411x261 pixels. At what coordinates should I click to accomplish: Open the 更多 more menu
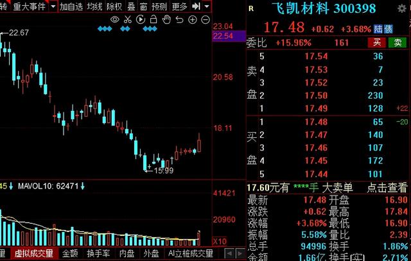(x=180, y=6)
